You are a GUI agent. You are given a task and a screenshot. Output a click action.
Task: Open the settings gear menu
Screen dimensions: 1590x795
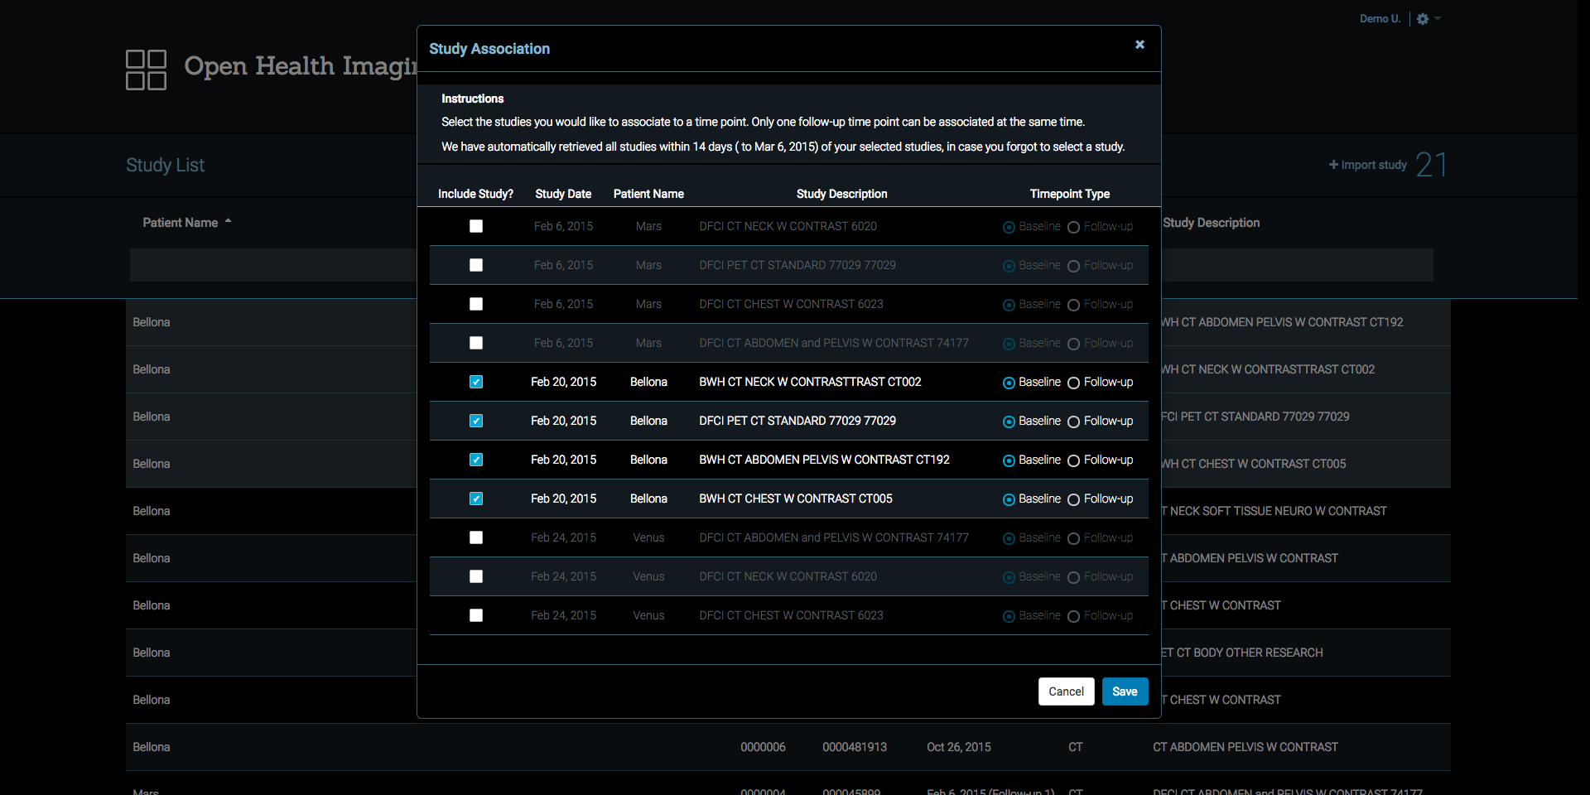pyautogui.click(x=1423, y=19)
